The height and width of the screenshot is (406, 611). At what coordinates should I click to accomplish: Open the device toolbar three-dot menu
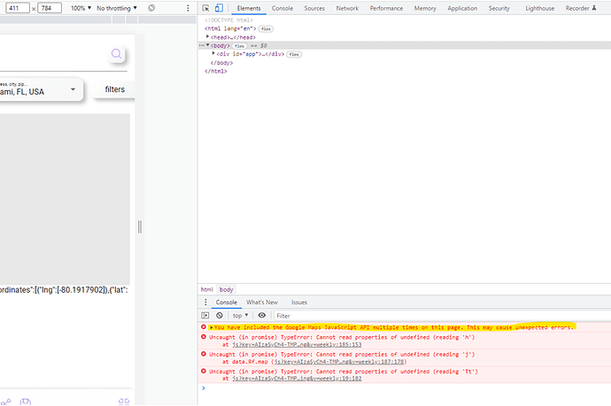[188, 8]
